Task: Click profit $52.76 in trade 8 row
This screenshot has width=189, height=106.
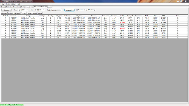Action: [122, 33]
